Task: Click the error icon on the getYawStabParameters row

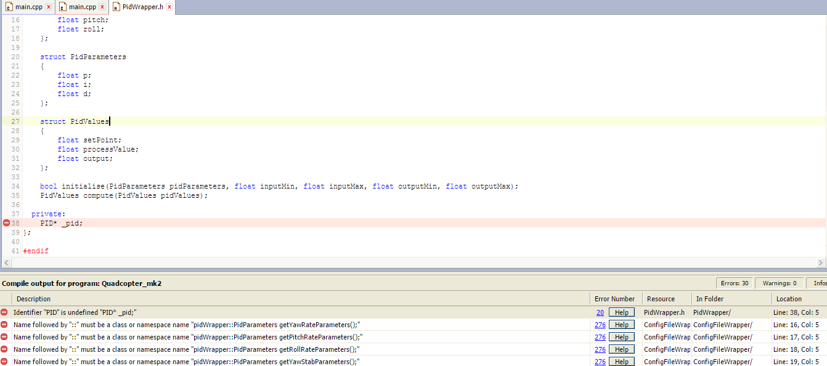Action: pos(5,362)
